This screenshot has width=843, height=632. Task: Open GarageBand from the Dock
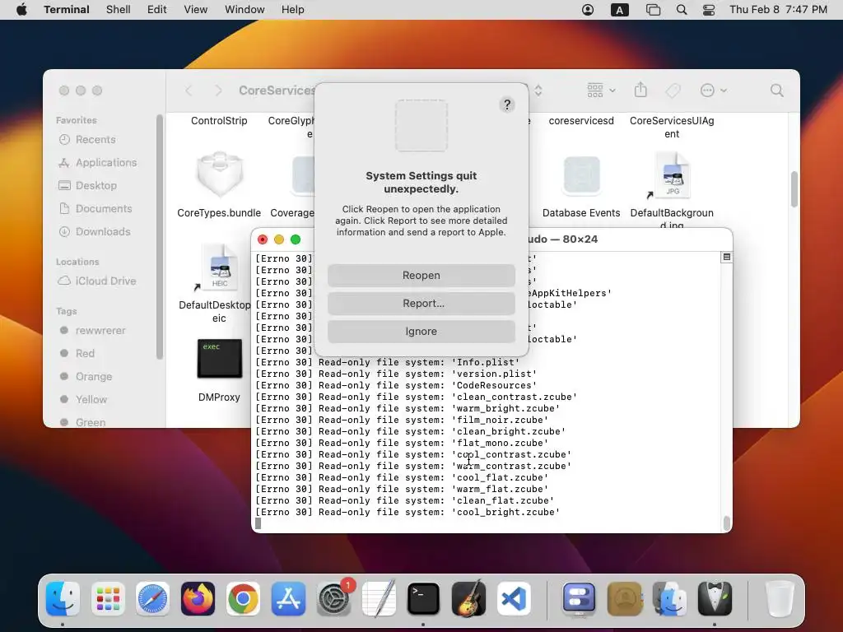468,598
